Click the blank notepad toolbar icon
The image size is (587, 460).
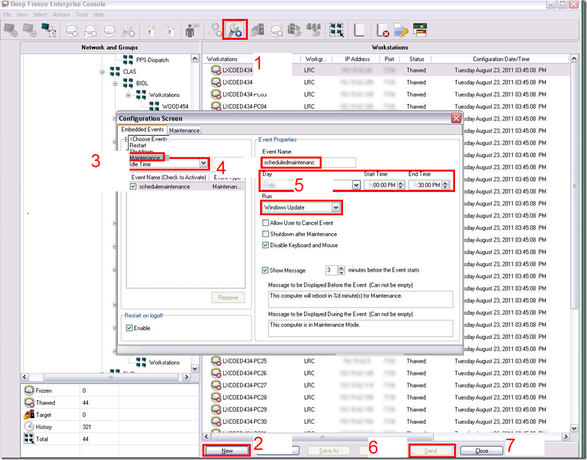pyautogui.click(x=359, y=30)
